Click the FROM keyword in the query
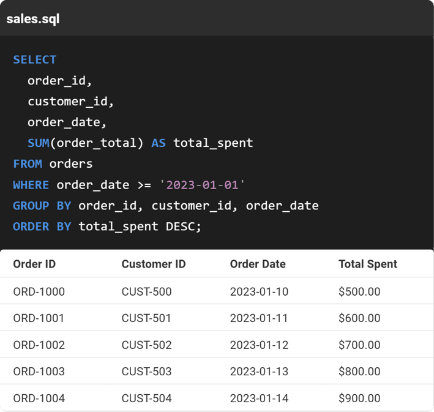 click(x=28, y=163)
